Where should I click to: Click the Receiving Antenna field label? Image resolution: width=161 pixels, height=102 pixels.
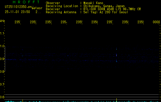pyautogui.click(x=61, y=12)
